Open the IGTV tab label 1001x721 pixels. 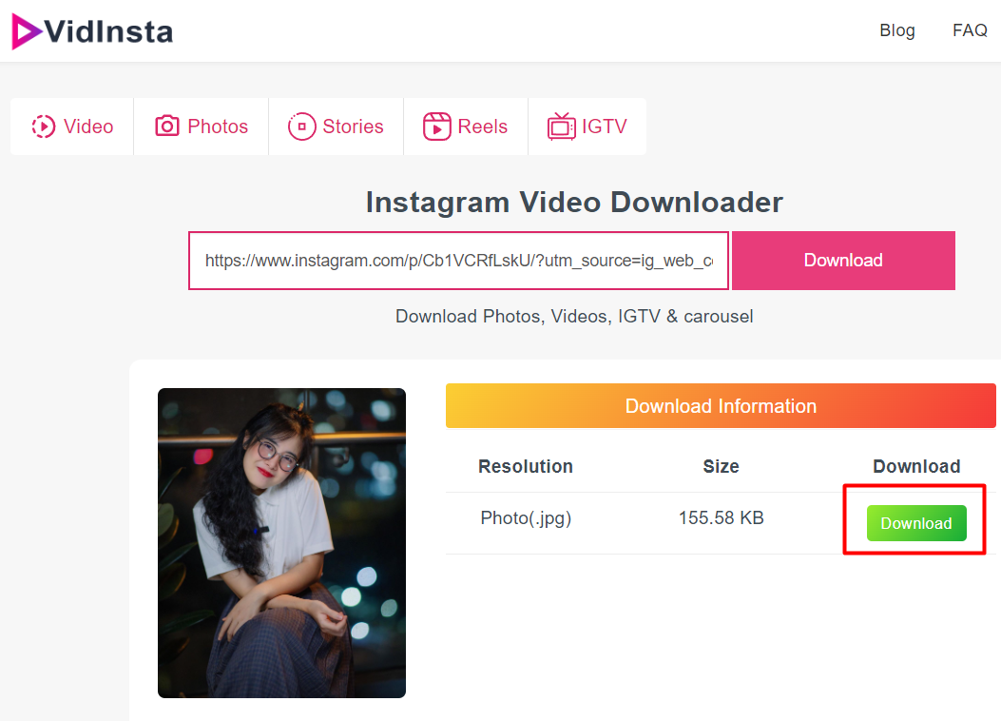(x=605, y=127)
